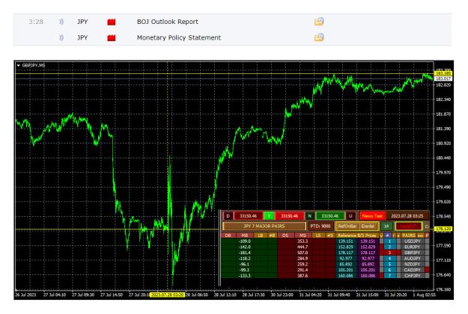
Task: Click the 31 Jul 04:20 time axis label
Action: pyautogui.click(x=310, y=295)
